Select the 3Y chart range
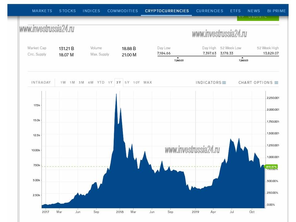The width and height of the screenshot is (296, 222). coord(118,83)
